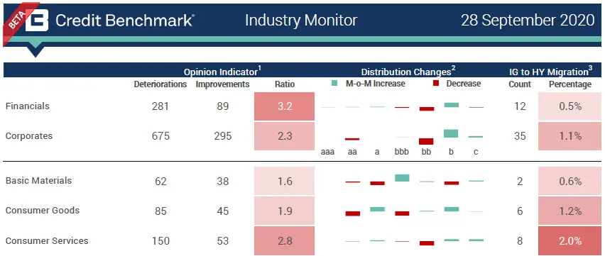The height and width of the screenshot is (256, 605).
Task: Click the c rating axis label
Action: point(476,152)
